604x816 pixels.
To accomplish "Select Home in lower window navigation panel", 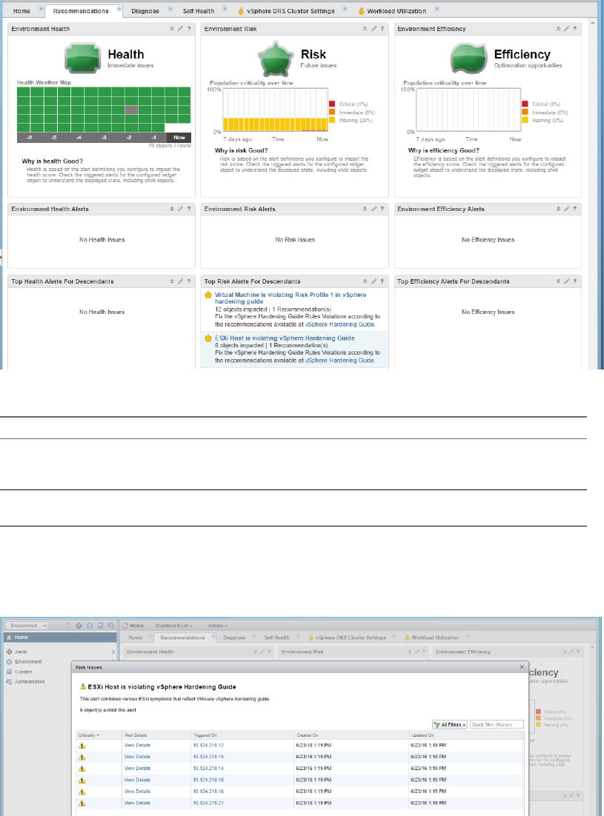I will click(60, 637).
